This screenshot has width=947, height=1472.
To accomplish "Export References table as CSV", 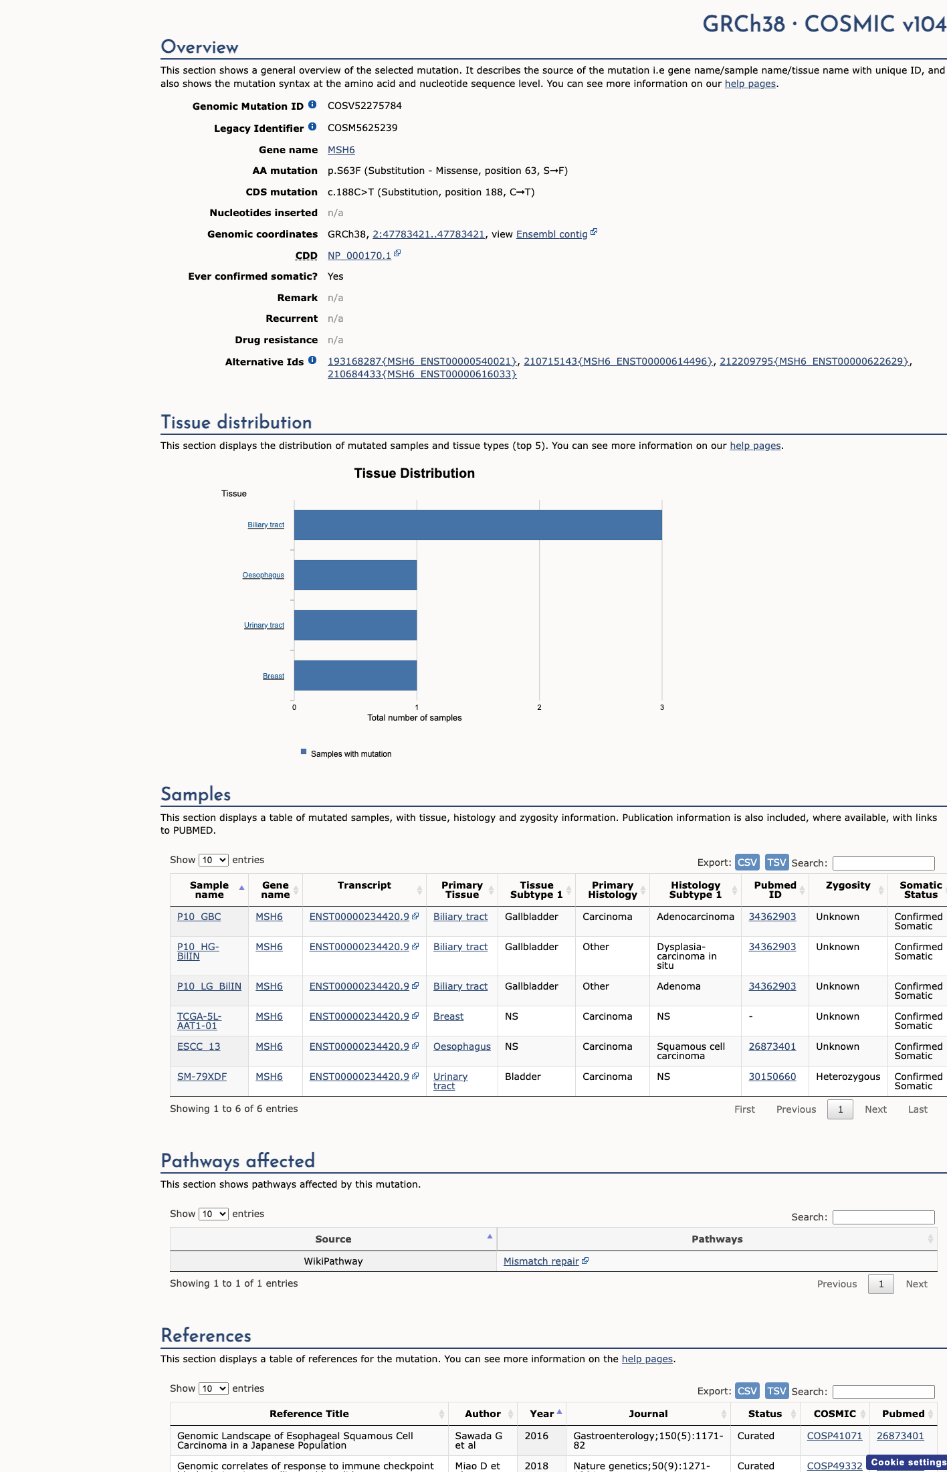I will [747, 1391].
